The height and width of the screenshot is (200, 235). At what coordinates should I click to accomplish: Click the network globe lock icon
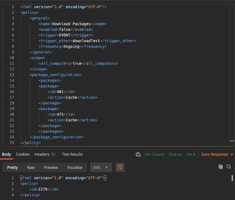[x=138, y=154]
